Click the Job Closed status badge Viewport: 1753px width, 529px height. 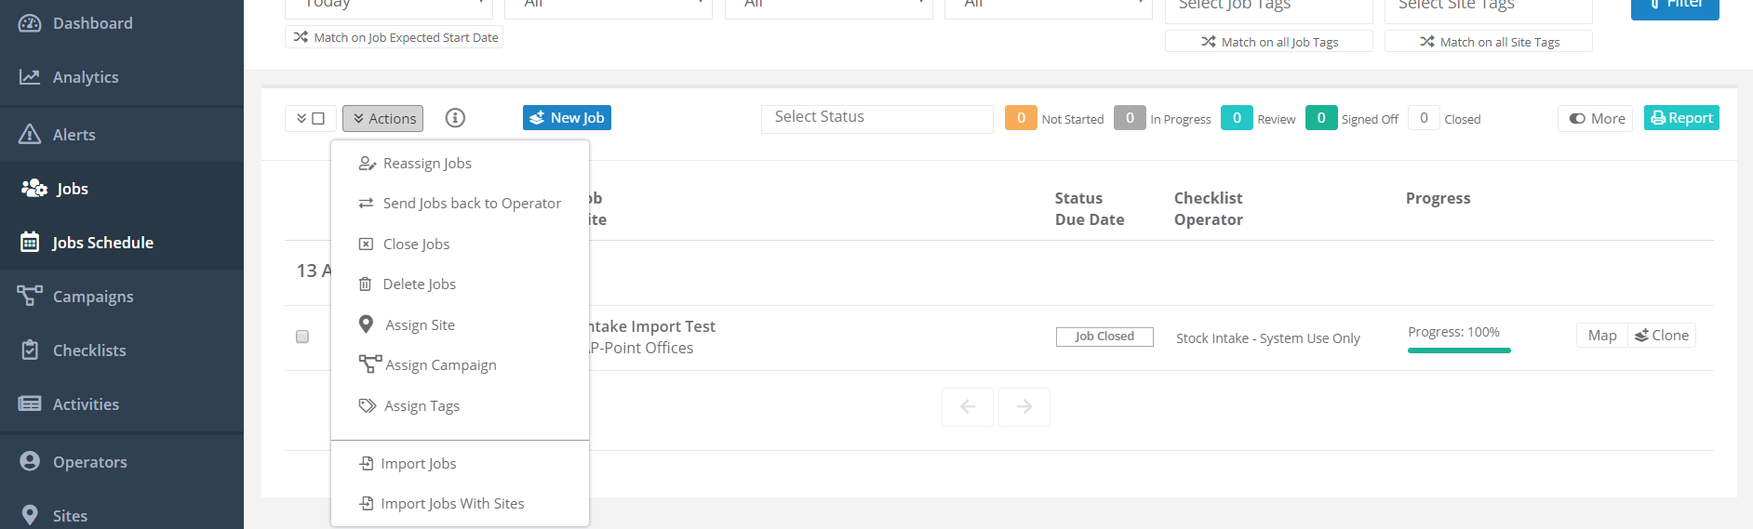click(x=1104, y=337)
